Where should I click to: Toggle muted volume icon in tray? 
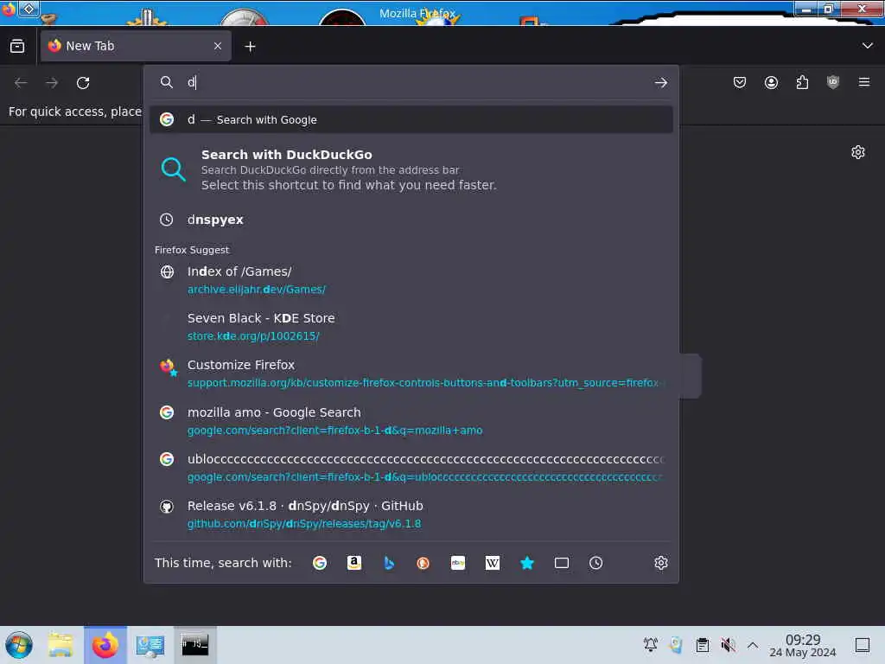[x=728, y=644]
